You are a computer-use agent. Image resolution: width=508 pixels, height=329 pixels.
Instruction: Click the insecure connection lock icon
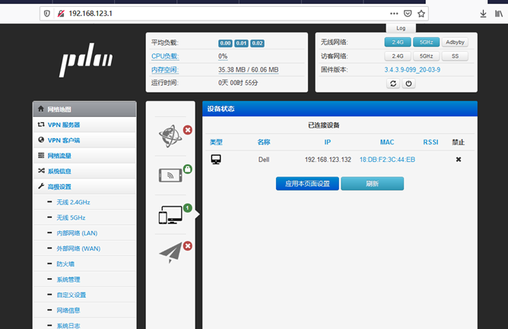[x=61, y=14]
